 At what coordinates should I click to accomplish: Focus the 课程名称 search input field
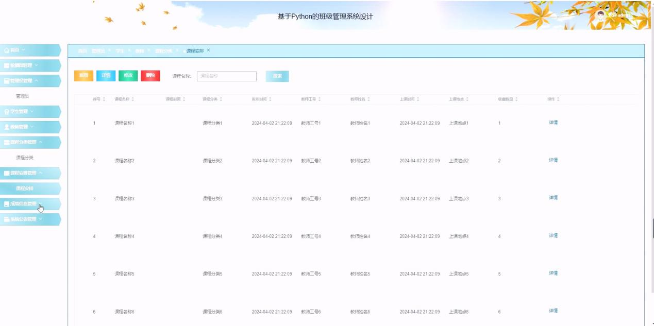(x=226, y=76)
